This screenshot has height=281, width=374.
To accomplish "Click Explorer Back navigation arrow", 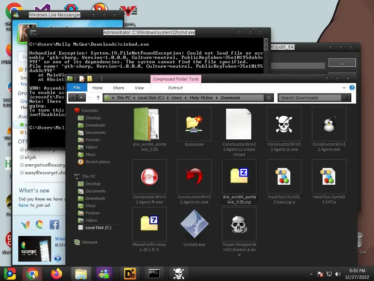I will pos(73,98).
